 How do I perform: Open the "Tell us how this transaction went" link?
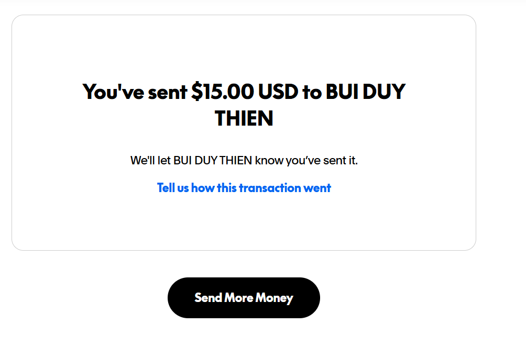coord(244,188)
